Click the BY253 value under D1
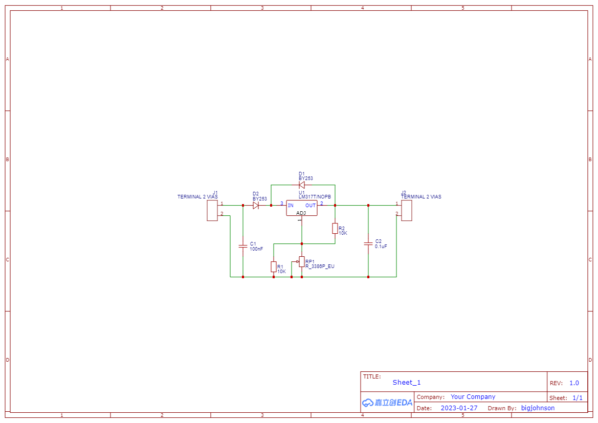This screenshot has height=423, width=598. coord(306,178)
